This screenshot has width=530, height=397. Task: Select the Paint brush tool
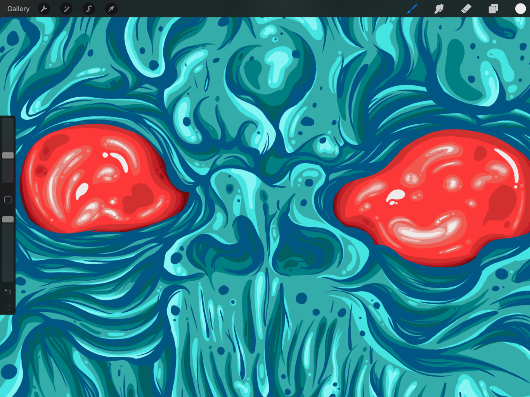coord(412,9)
